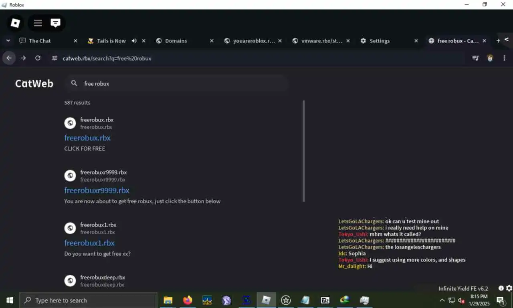
Task: Click the profile avatar icon in toolbar
Action: [x=490, y=58]
